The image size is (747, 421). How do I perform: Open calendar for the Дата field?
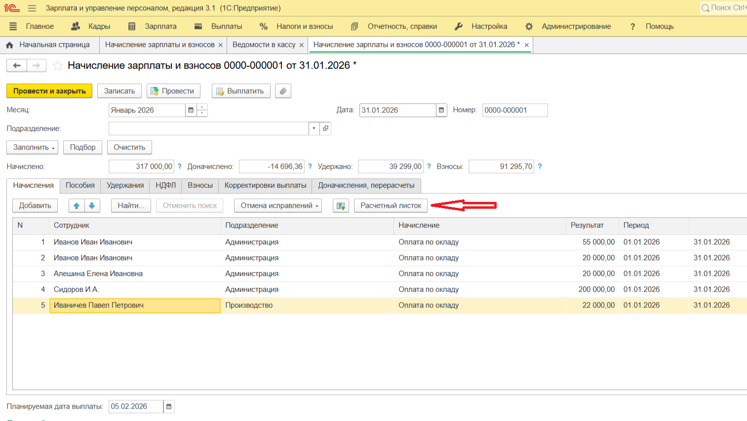441,110
